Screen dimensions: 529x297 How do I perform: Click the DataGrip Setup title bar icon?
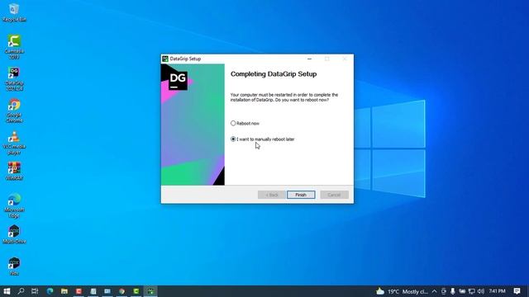[165, 59]
